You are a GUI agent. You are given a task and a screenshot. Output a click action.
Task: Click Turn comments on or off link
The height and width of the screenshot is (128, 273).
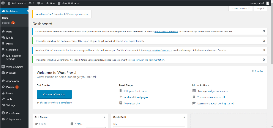coord(211,97)
